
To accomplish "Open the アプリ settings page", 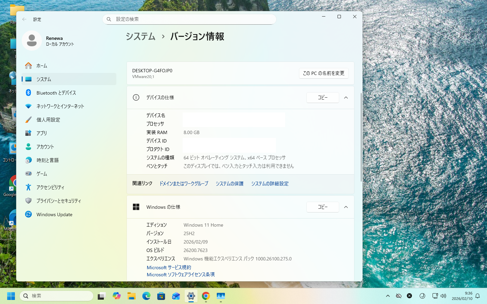I will pyautogui.click(x=42, y=133).
